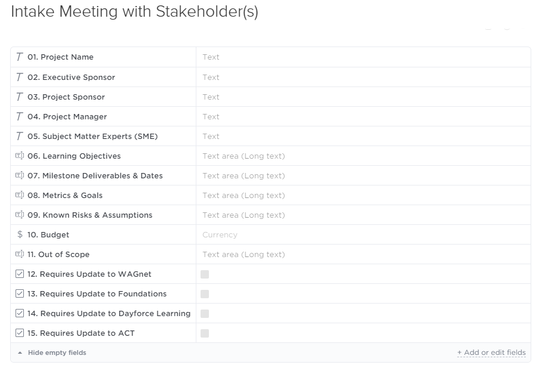
Task: Click the checkbox icon beside Requires Update to WAGnet label
Action: coord(20,274)
